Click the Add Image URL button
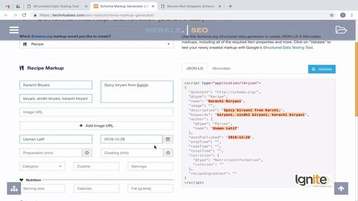Image resolution: width=358 pixels, height=201 pixels. pyautogui.click(x=96, y=126)
